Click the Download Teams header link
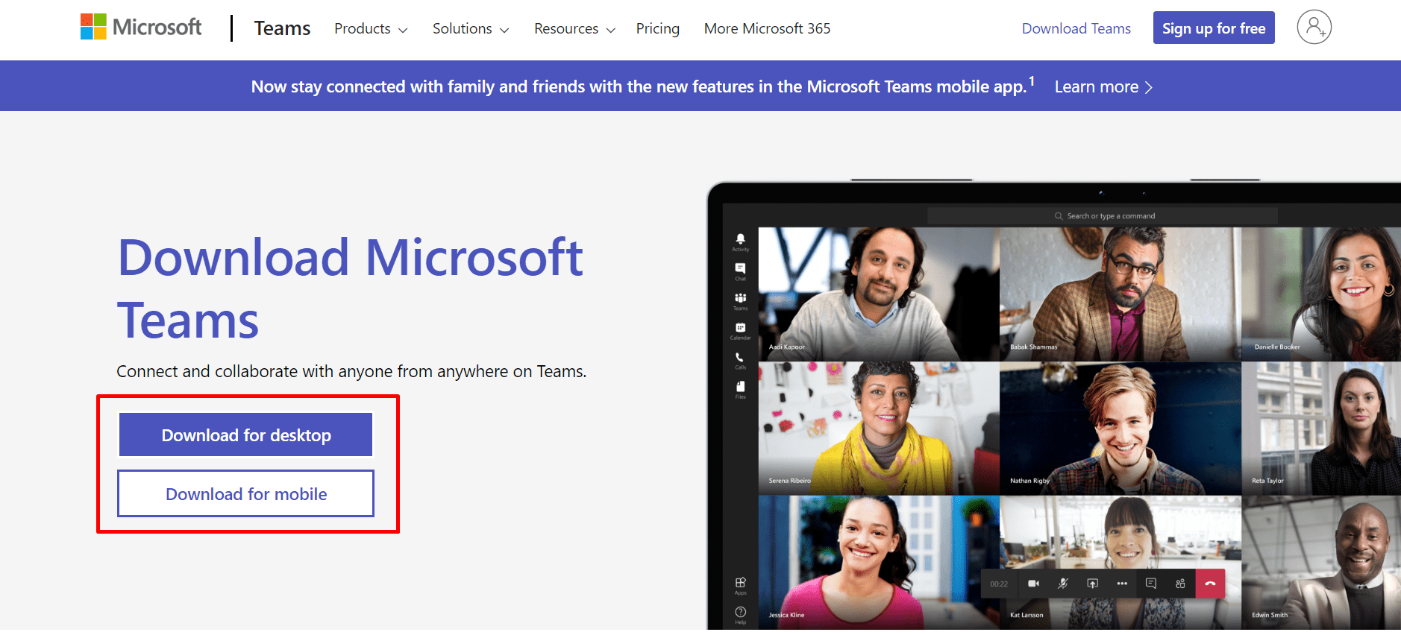 (1076, 28)
